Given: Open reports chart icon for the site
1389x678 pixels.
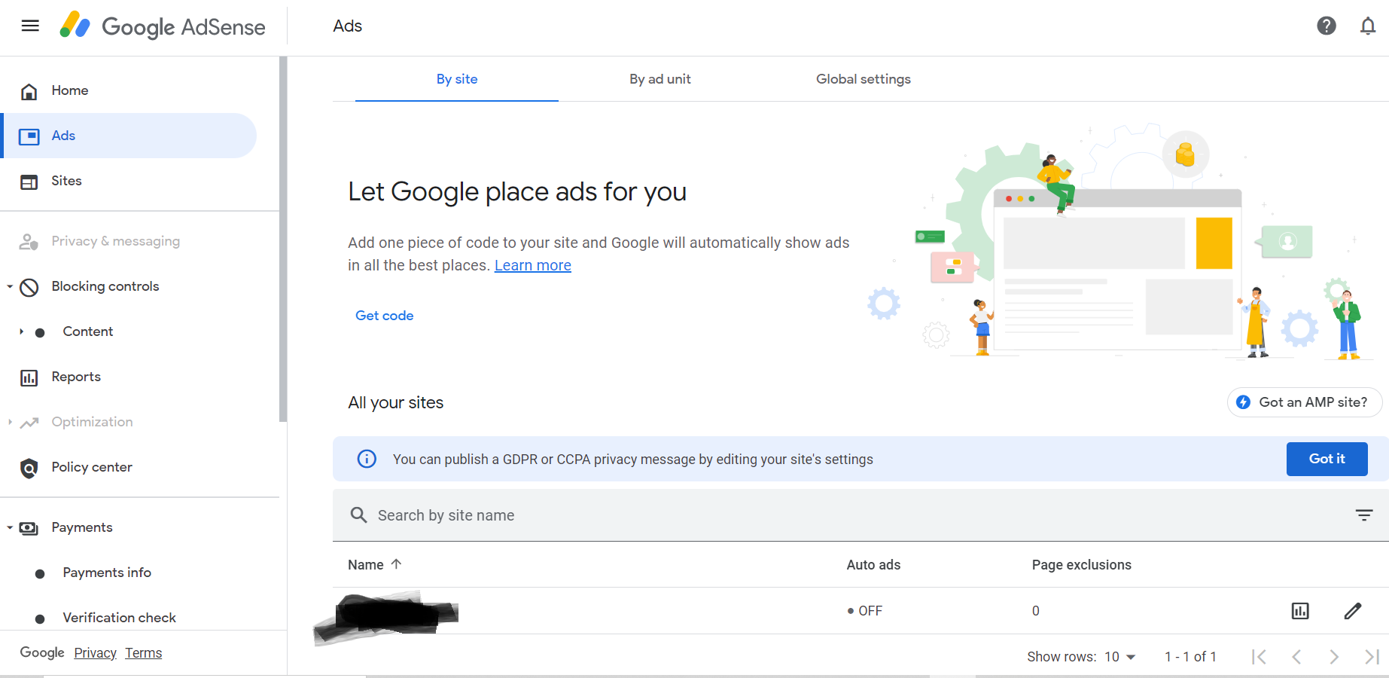Looking at the screenshot, I should (1300, 611).
